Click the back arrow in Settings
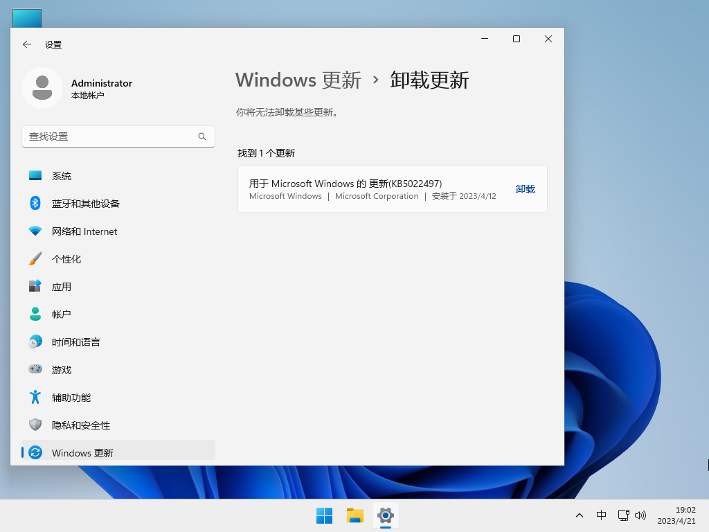Viewport: 709px width, 532px height. 26,44
